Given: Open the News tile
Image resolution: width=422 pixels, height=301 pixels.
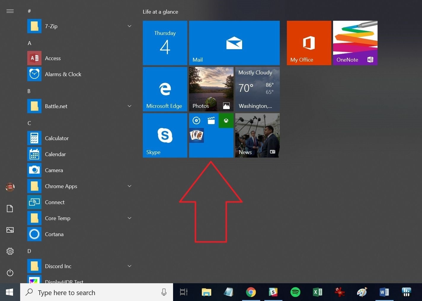Looking at the screenshot, I should (258, 135).
